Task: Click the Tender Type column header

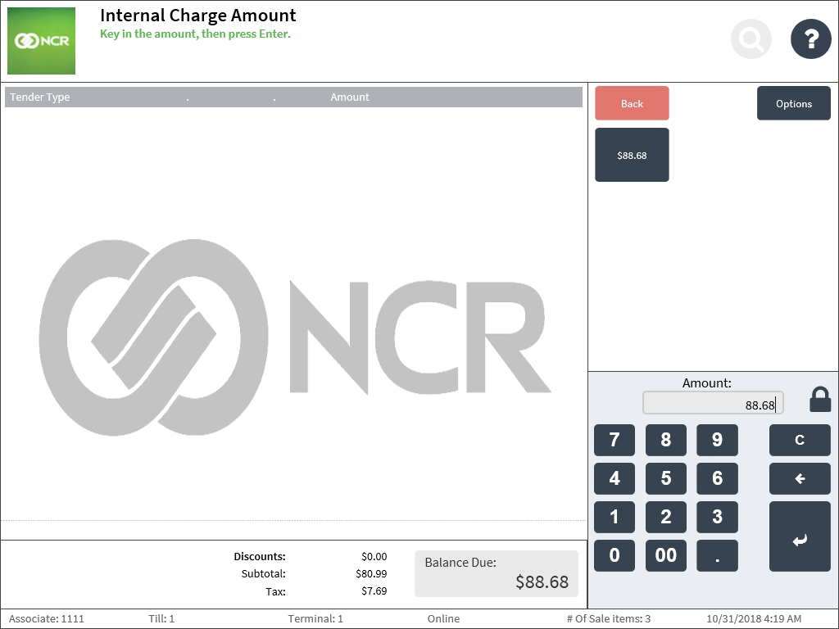Action: [40, 97]
